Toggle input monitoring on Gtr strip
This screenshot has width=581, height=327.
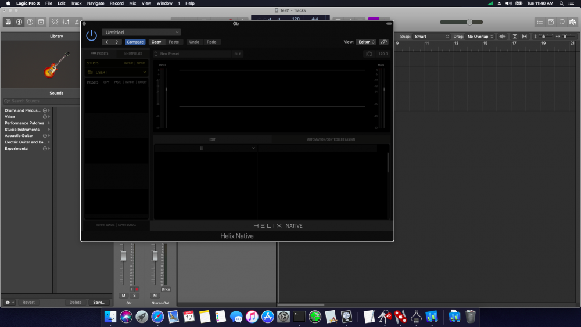[x=131, y=289]
